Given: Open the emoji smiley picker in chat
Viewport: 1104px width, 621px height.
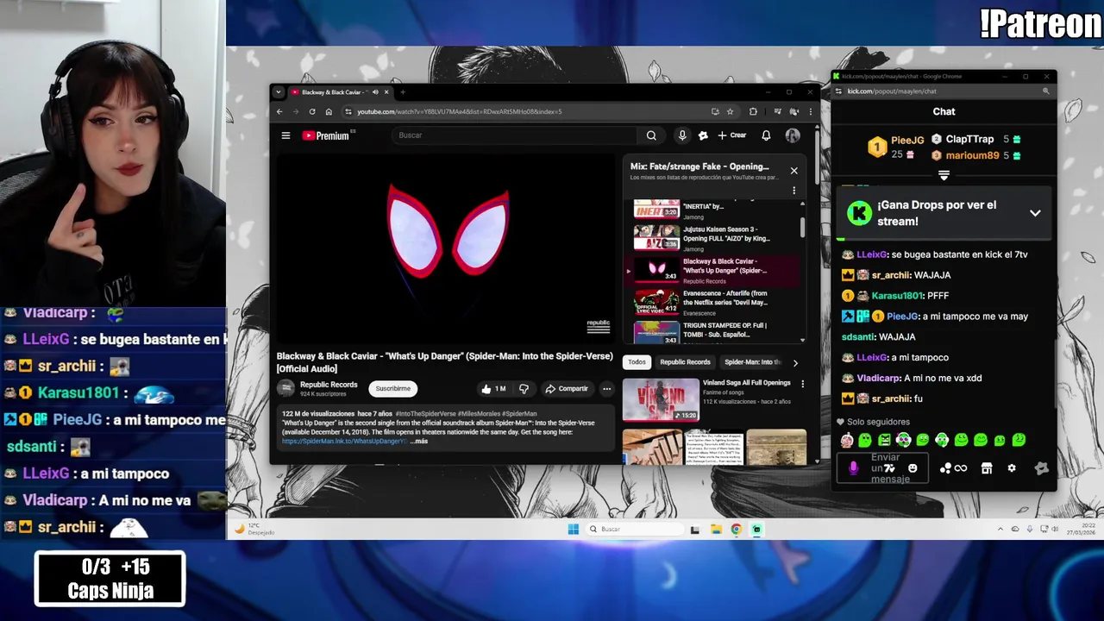Looking at the screenshot, I should click(x=913, y=468).
